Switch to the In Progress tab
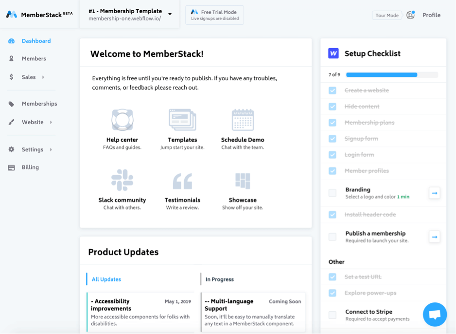This screenshot has height=334, width=456. coord(220,279)
